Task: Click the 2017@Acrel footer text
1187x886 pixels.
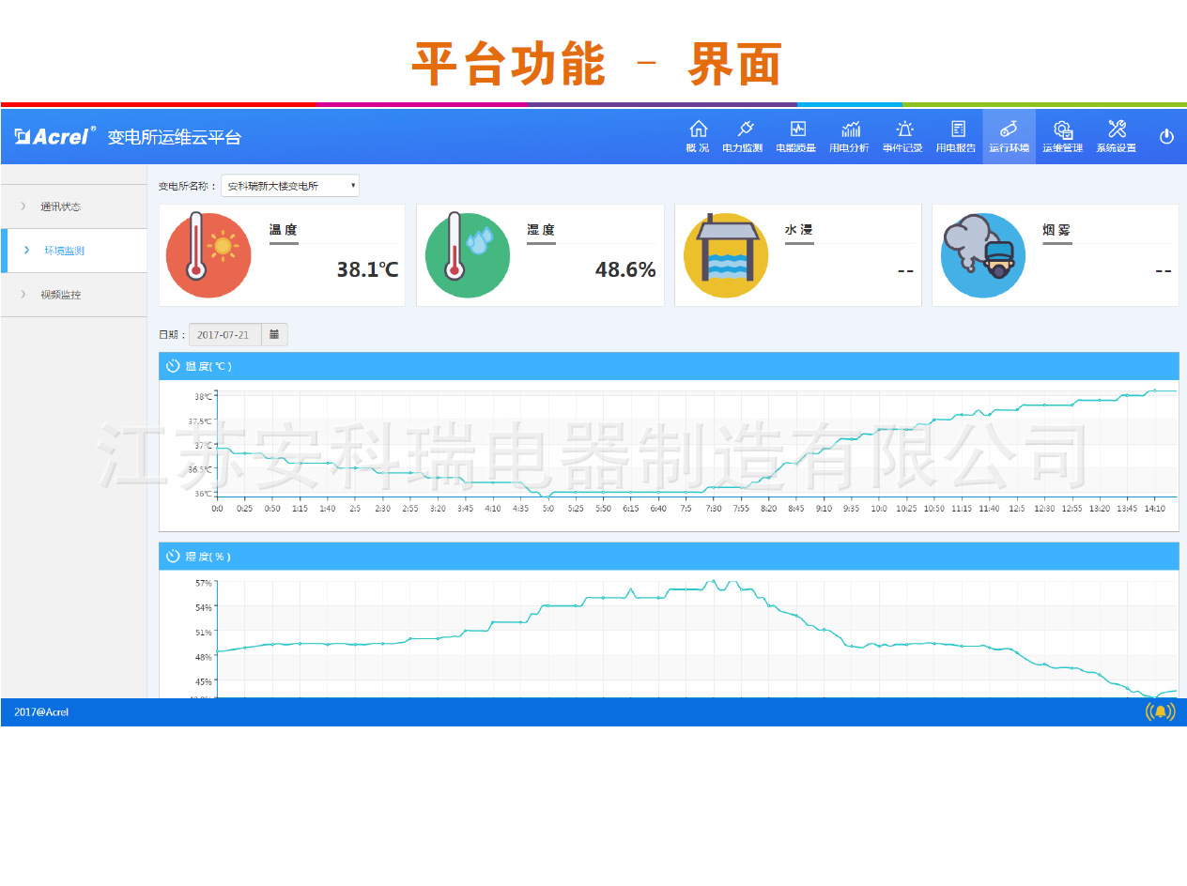Action: click(41, 712)
